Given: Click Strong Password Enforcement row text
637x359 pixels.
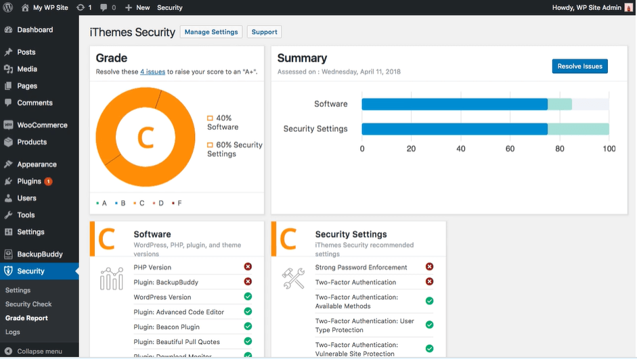Looking at the screenshot, I should [361, 267].
